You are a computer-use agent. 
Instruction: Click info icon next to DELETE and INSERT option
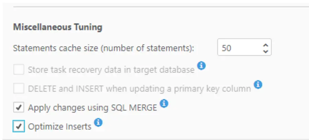coord(258,84)
